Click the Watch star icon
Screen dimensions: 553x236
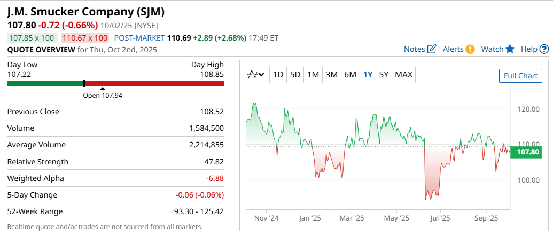click(x=510, y=49)
